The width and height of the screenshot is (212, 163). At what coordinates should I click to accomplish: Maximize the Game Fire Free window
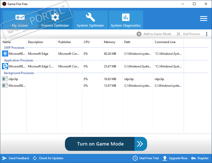pyautogui.click(x=194, y=4)
